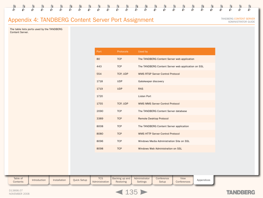Switch to TCS Administration tab
The image size is (263, 198).
pyautogui.click(x=101, y=180)
